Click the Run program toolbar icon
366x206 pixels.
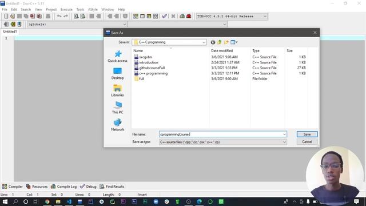pos(142,16)
